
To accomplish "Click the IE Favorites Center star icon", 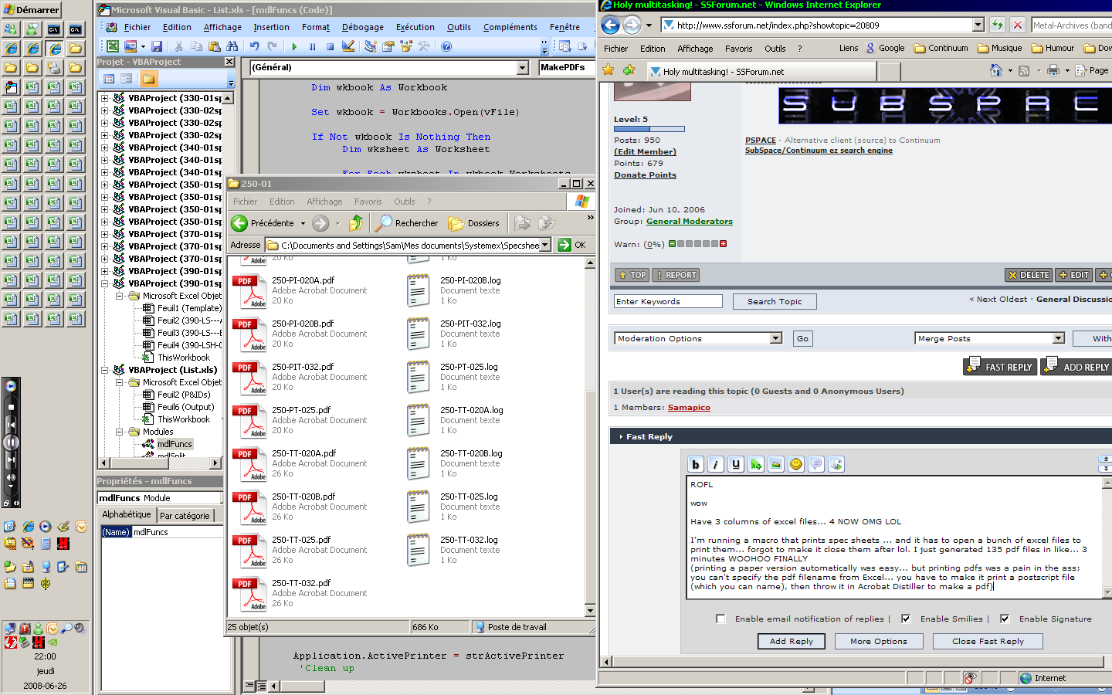I will [x=609, y=70].
